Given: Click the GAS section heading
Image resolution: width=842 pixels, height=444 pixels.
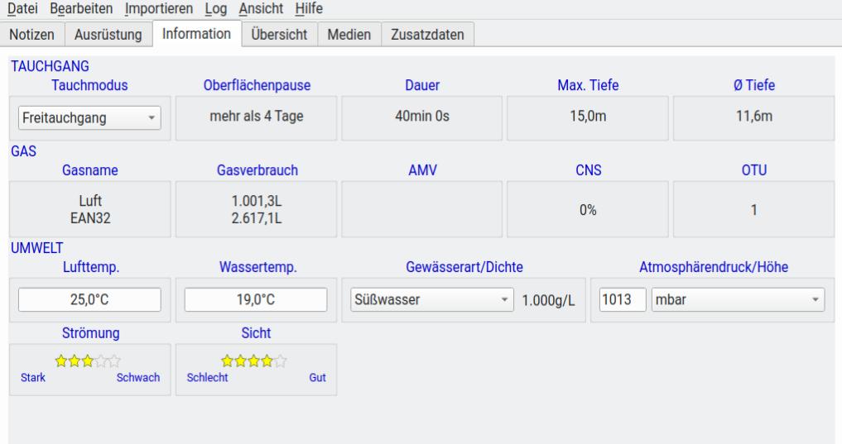Looking at the screenshot, I should click(24, 151).
